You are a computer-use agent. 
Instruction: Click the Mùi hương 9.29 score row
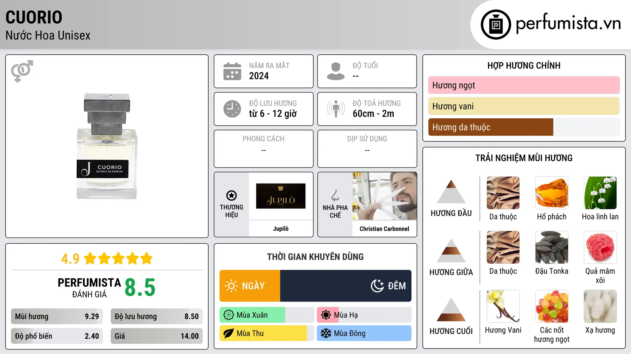[57, 317]
